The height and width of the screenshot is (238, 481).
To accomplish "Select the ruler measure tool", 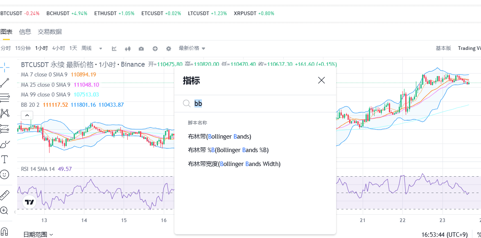I will pos(5,195).
